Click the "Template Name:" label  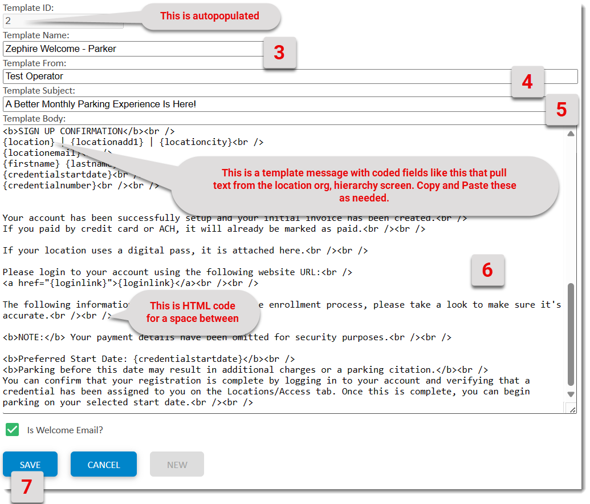coord(36,35)
